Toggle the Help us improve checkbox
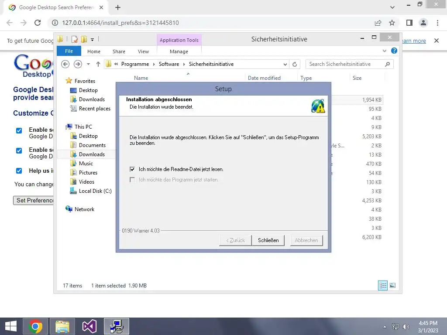447x335 pixels. pos(19,171)
